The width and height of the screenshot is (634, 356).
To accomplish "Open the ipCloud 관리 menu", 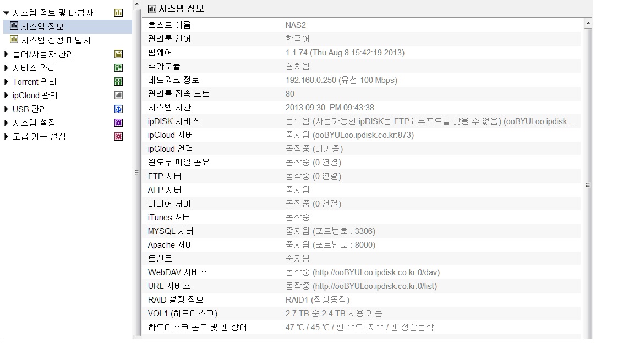I will pos(35,95).
